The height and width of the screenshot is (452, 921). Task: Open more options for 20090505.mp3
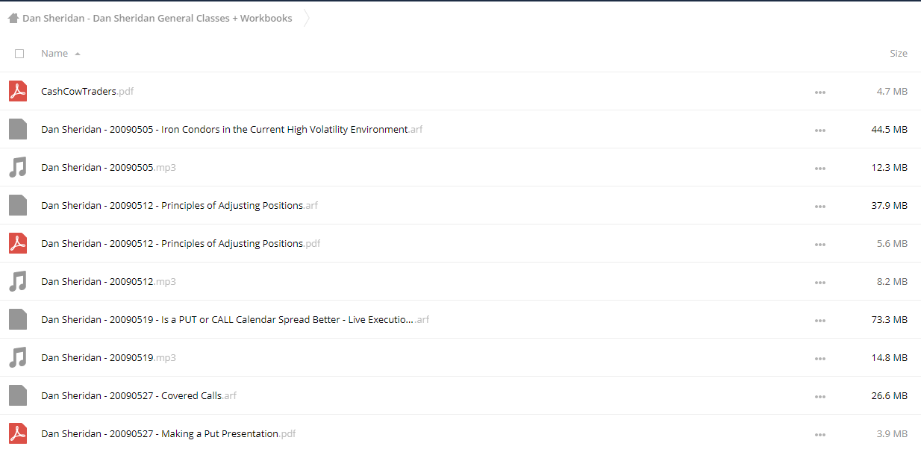(820, 169)
